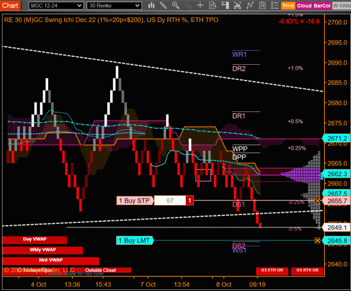Open the data series bars icon
Screen dimensions: 351x291
coord(238,6)
